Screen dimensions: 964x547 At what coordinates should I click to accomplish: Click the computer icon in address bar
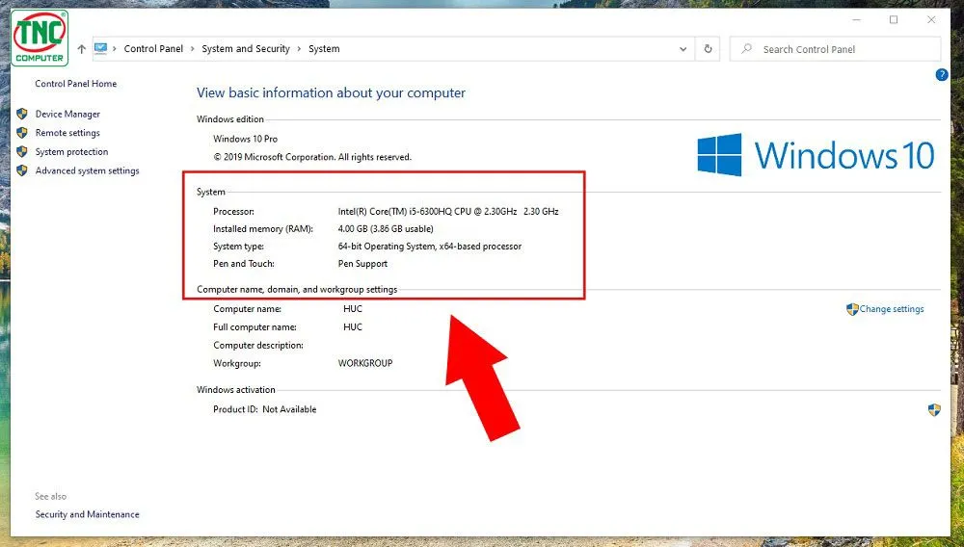point(100,48)
